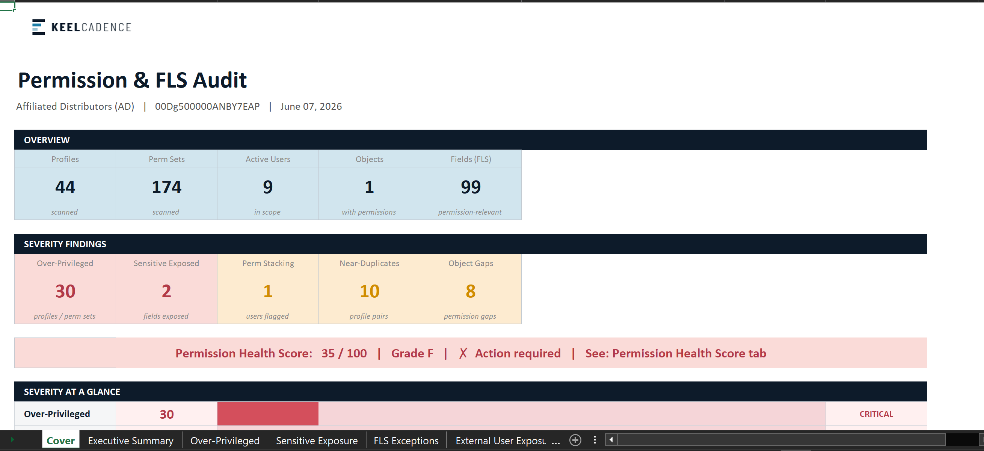The height and width of the screenshot is (451, 984).
Task: Click the Over-Privileged red severity bar
Action: point(268,413)
